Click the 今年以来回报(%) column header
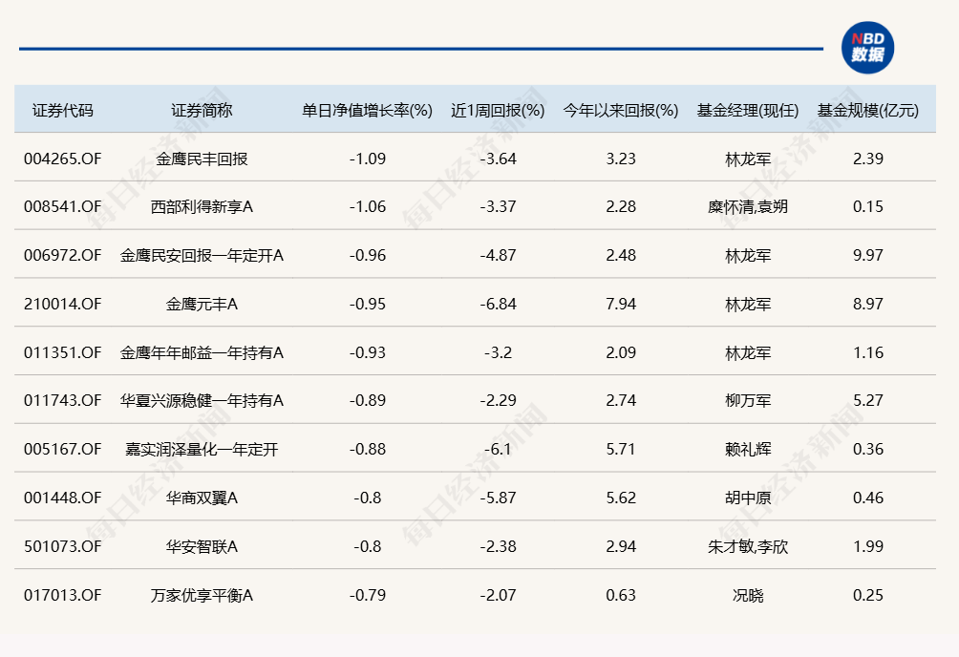Screen dimensions: 959x657 pyautogui.click(x=621, y=110)
